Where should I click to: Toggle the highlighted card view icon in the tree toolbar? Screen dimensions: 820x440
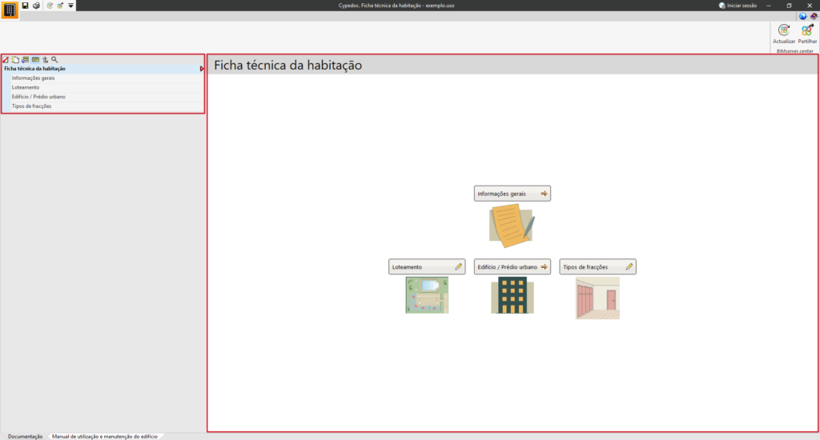coord(35,59)
